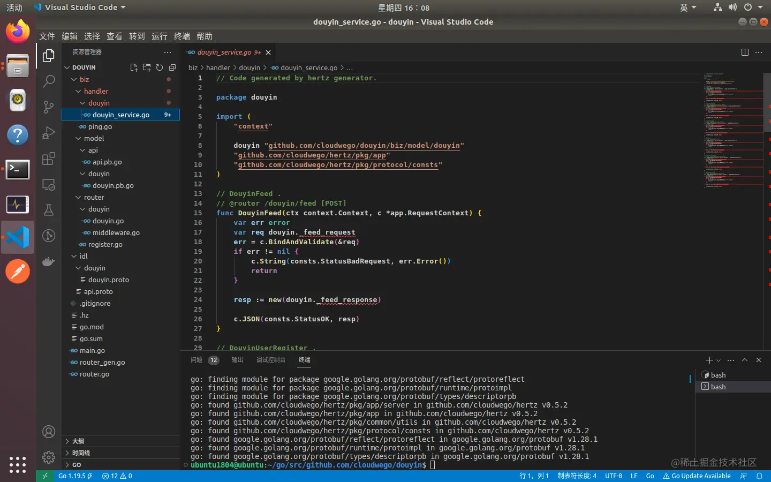Image resolution: width=771 pixels, height=482 pixels.
Task: Switch to the 问题 problems tab
Action: point(196,360)
